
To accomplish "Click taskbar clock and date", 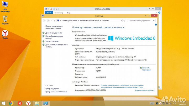I will tap(182, 103).
